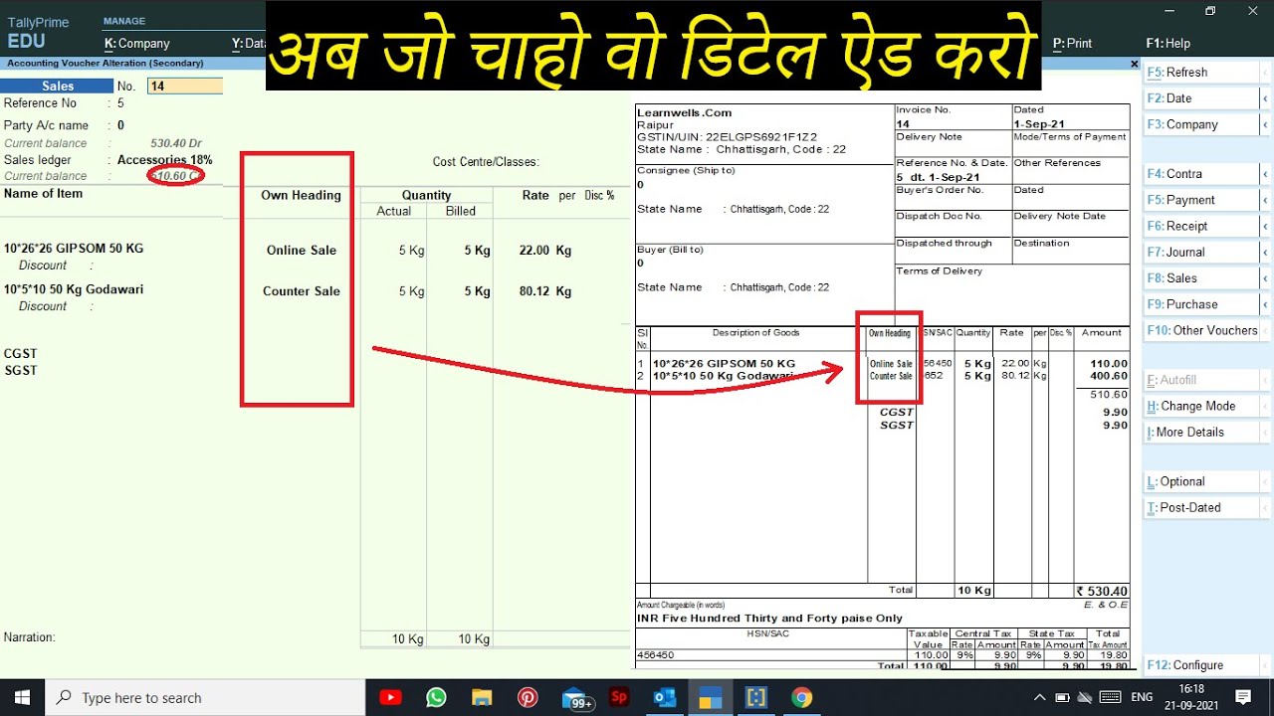Viewport: 1274px width, 716px height.
Task: Click invoice total ₹ 530.40
Action: pyautogui.click(x=1102, y=591)
